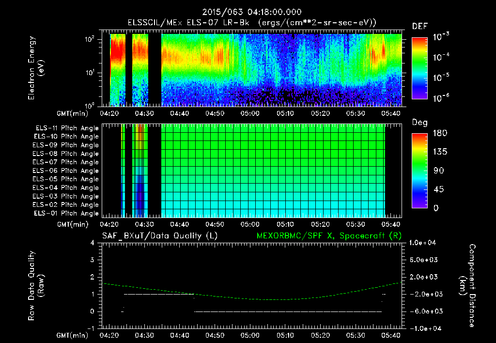Click the SAF_BXuT/Data Quality (L) title
The image size is (496, 343).
click(160, 236)
